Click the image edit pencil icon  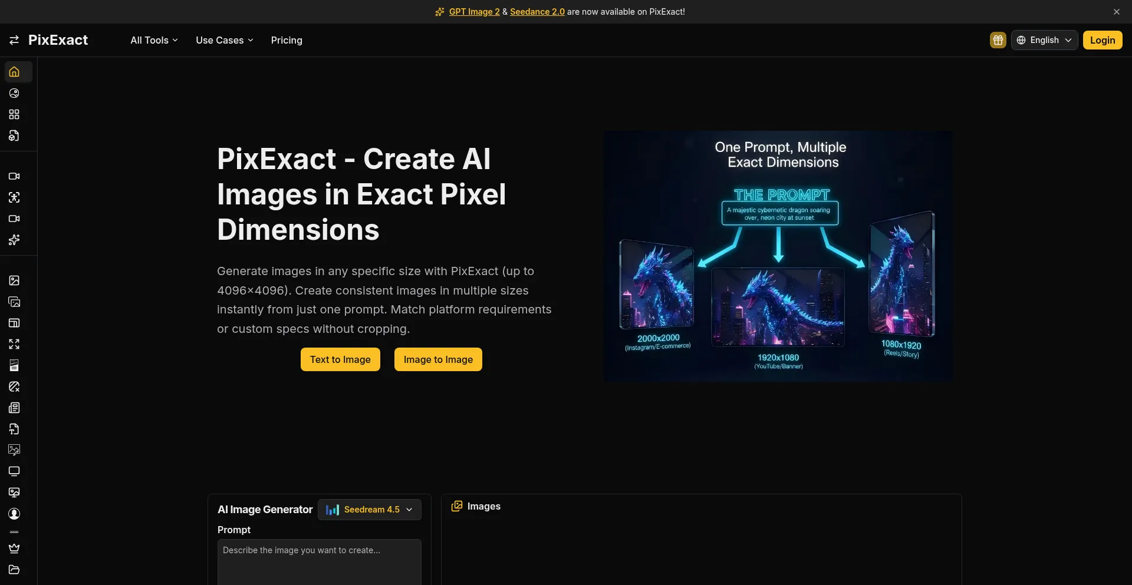(14, 450)
